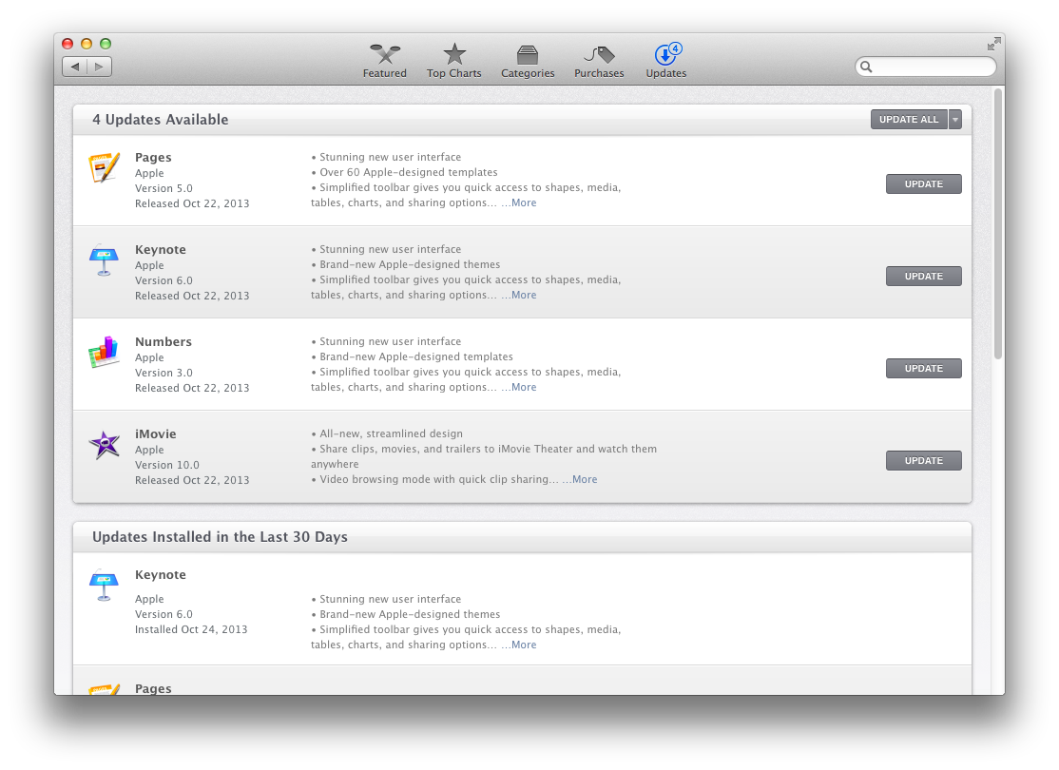Select the Numbers app title
Image resolution: width=1059 pixels, height=770 pixels.
point(164,342)
